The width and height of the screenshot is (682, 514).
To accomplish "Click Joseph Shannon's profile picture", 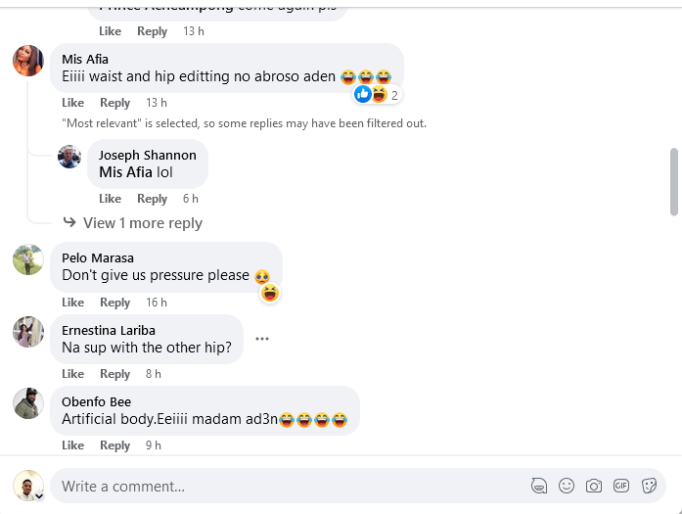I will [x=69, y=157].
